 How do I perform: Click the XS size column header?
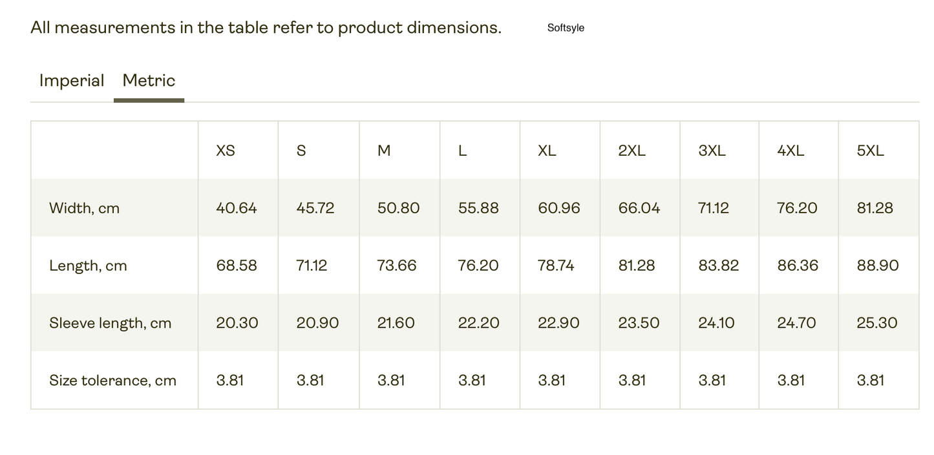pos(226,151)
